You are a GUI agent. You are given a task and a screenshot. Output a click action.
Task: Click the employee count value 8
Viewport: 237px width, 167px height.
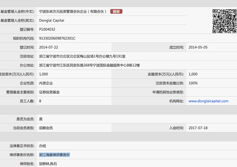point(40,101)
